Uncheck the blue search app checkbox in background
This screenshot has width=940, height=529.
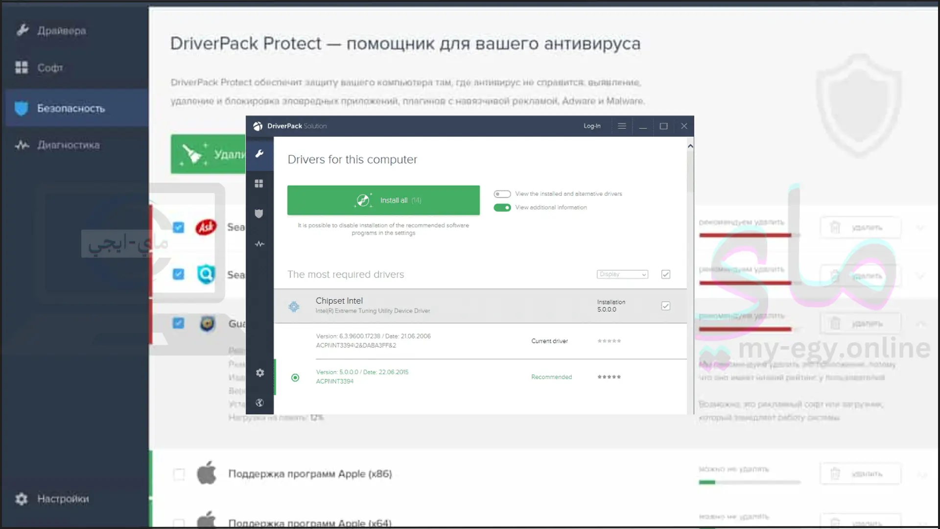[179, 274]
